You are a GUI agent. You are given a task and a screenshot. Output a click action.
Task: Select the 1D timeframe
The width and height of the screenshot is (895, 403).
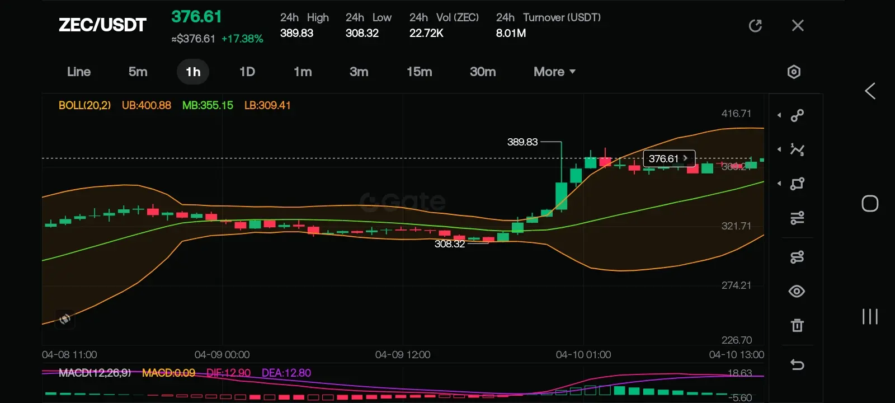247,72
